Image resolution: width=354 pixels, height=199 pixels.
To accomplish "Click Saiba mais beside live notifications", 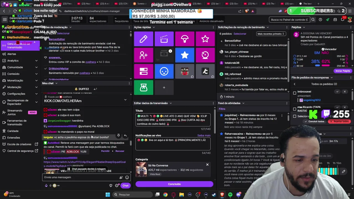I will (204, 135).
